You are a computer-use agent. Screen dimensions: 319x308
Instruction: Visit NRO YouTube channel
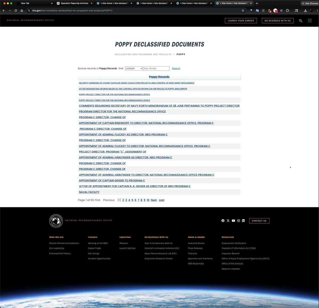pos(233,221)
